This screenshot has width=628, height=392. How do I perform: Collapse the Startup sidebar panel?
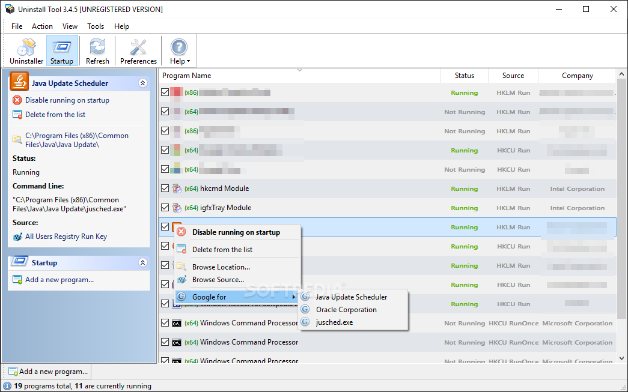point(143,262)
